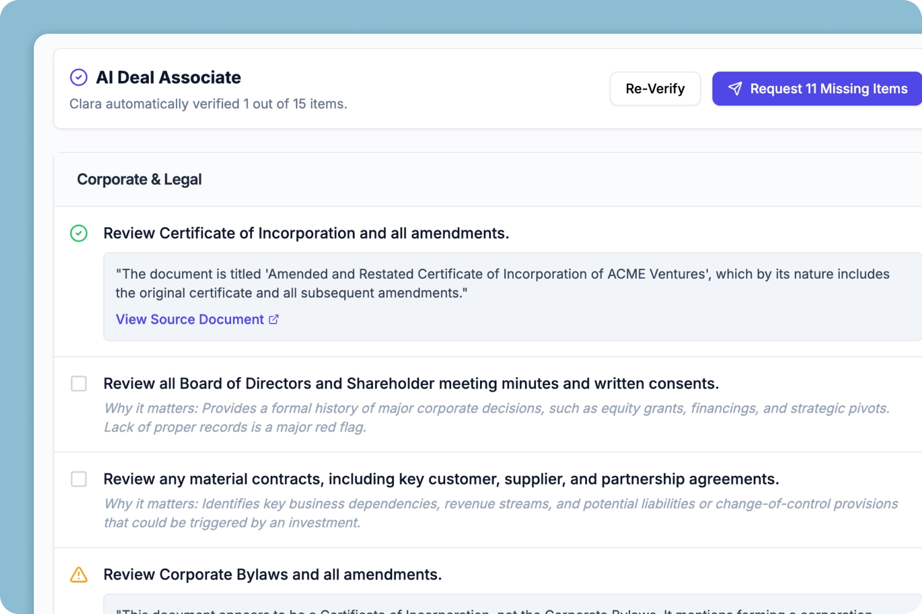The width and height of the screenshot is (922, 614).
Task: Check the material contracts review checkbox
Action: (79, 479)
